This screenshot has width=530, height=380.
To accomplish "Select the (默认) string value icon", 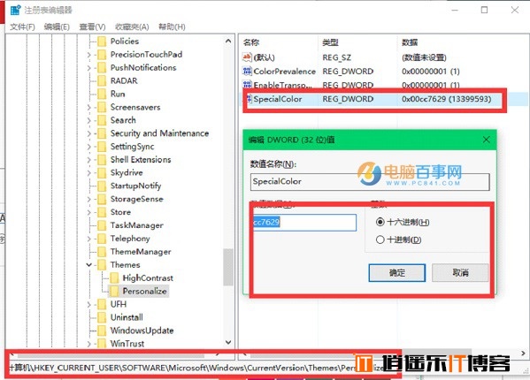I will pyautogui.click(x=247, y=57).
